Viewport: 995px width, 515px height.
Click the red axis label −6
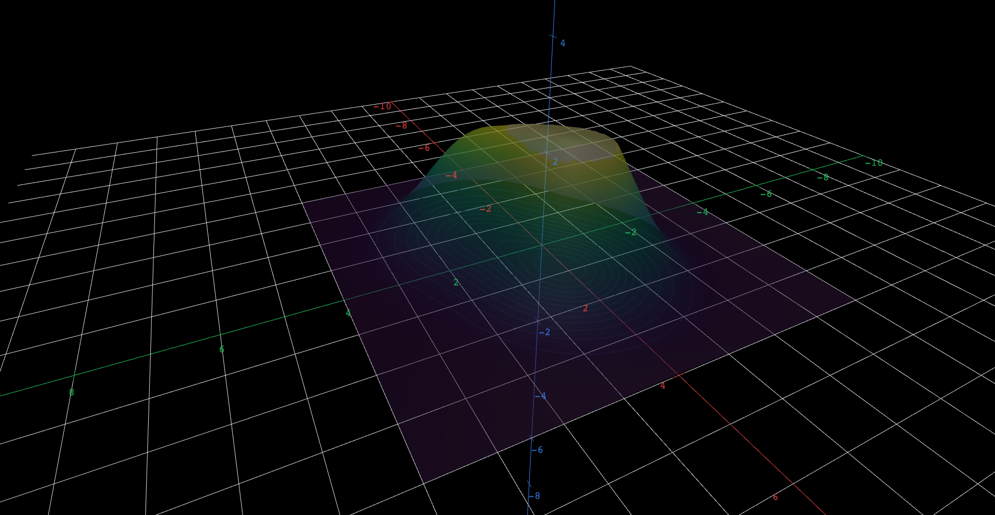click(424, 148)
